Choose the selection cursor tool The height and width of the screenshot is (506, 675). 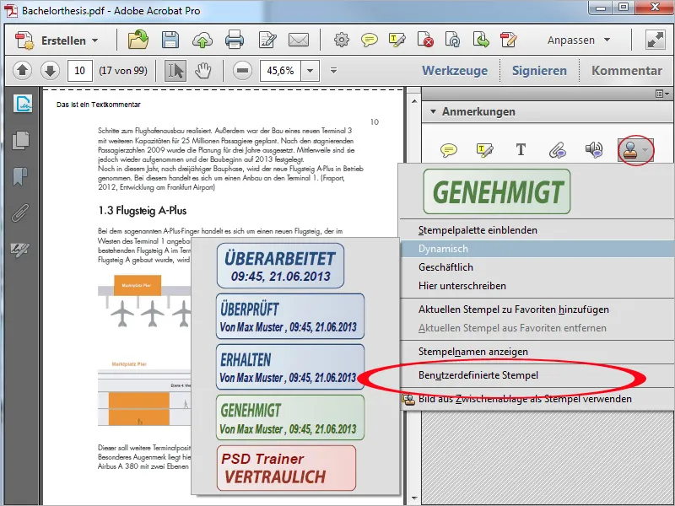[175, 71]
